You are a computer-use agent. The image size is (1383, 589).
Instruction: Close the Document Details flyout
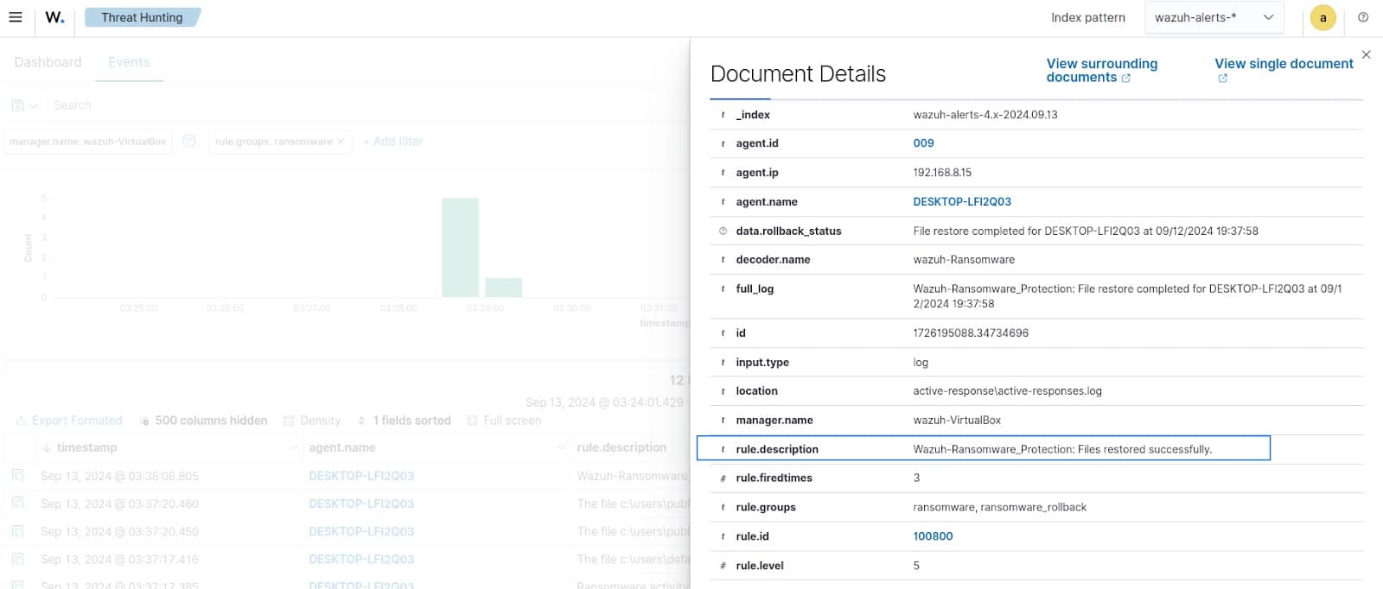click(x=1366, y=54)
